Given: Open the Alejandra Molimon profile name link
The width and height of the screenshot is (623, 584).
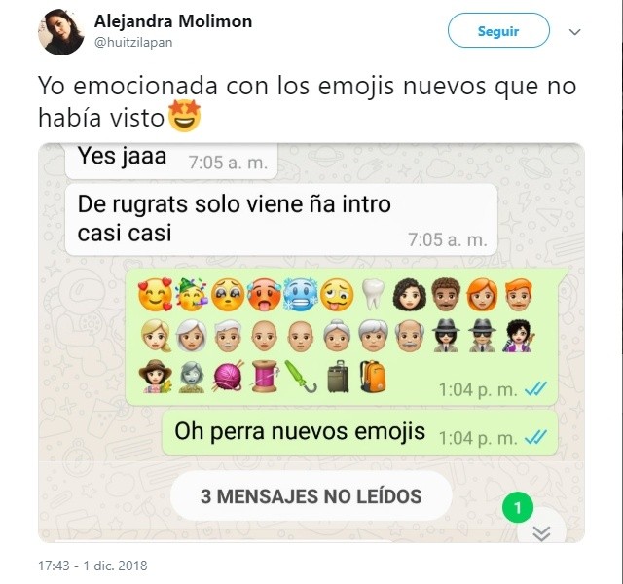Looking at the screenshot, I should pos(173,21).
